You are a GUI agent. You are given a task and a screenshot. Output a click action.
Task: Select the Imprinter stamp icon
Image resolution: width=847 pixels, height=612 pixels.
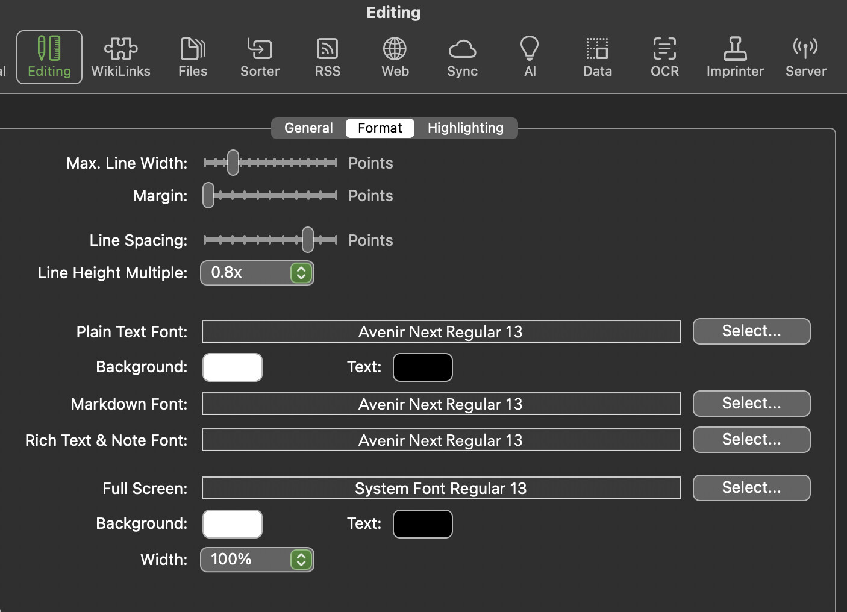735,58
